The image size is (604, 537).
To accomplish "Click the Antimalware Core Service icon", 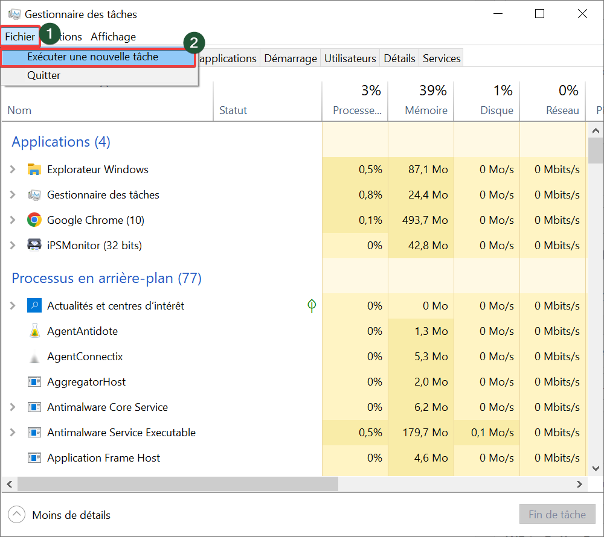I will coord(34,407).
